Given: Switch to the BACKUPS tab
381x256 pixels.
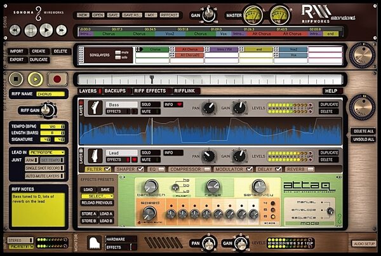Looking at the screenshot, I should (x=117, y=91).
